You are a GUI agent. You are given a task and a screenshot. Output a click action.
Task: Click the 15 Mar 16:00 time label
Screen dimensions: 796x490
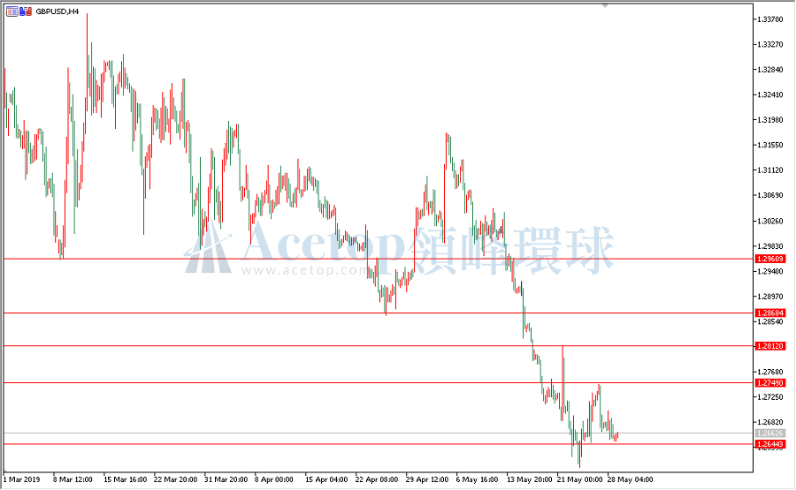125,479
